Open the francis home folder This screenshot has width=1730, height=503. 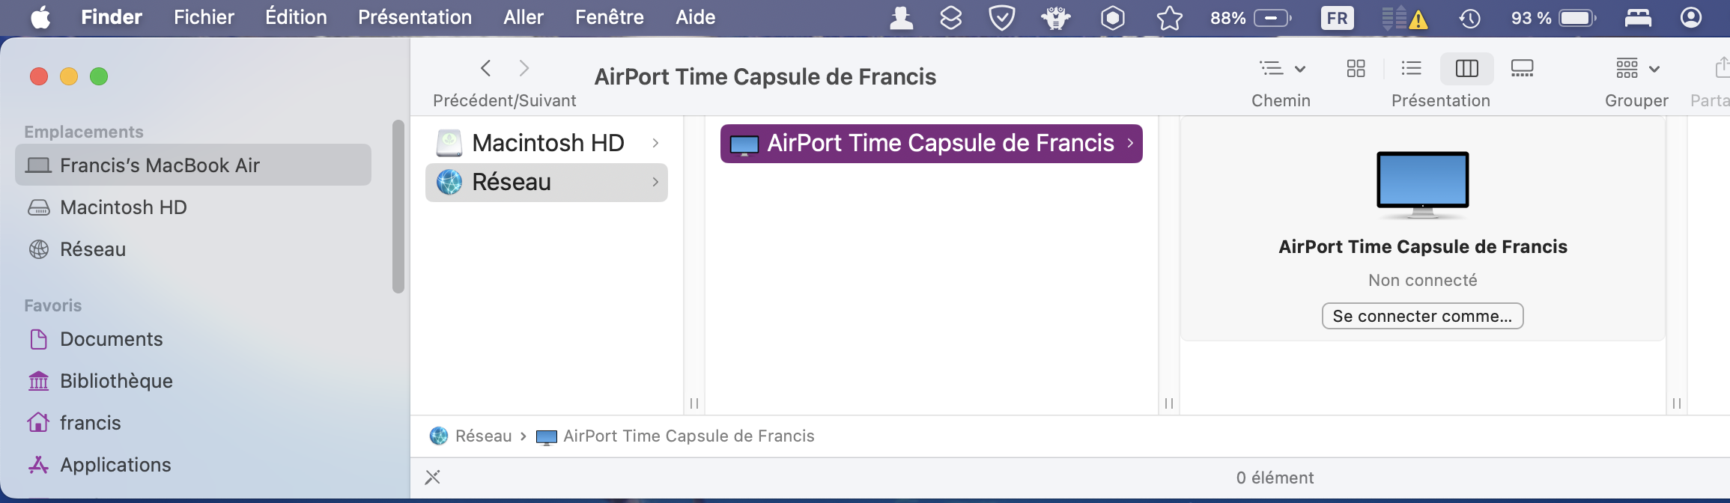click(90, 423)
